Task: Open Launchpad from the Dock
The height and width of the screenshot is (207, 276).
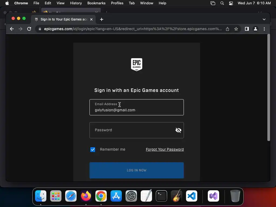Action: tap(56, 196)
